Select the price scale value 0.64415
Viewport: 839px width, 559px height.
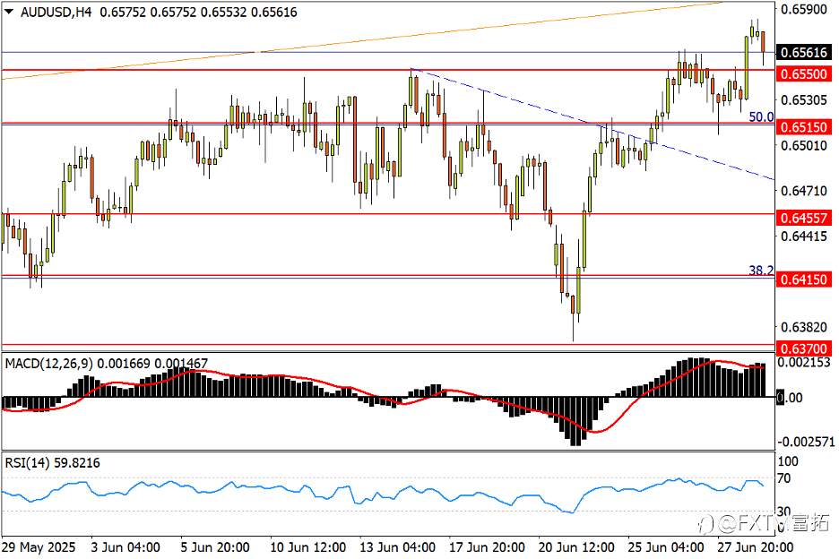coord(804,236)
